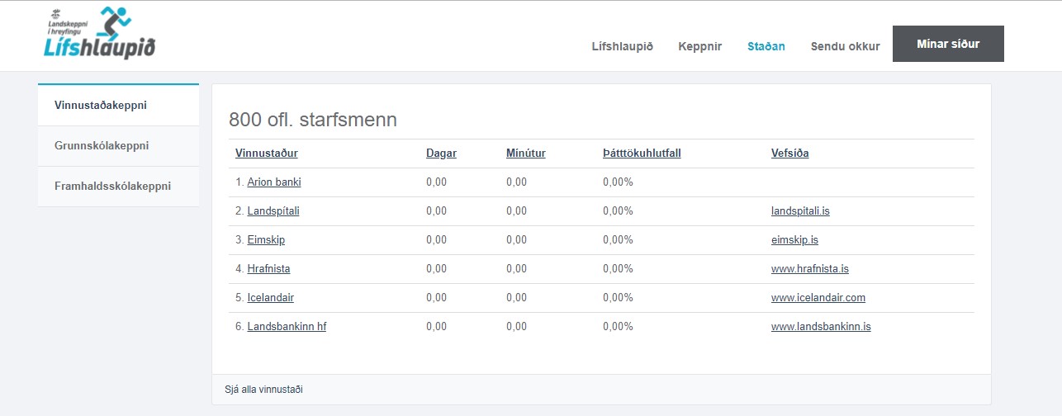Sort by the Vefsíða column header
The width and height of the screenshot is (1062, 416).
(790, 153)
